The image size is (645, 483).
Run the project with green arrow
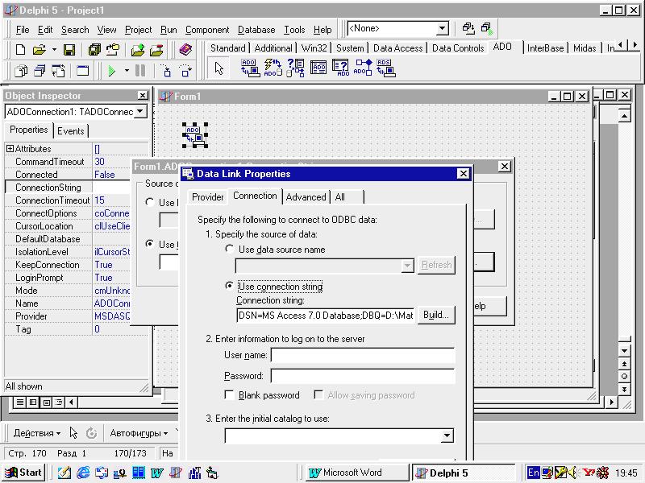coord(111,71)
